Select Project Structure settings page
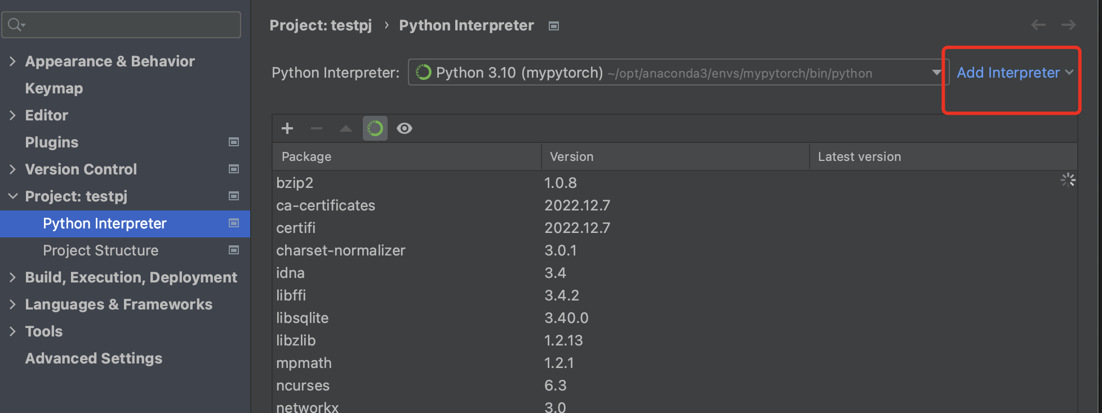1102x413 pixels. point(100,250)
